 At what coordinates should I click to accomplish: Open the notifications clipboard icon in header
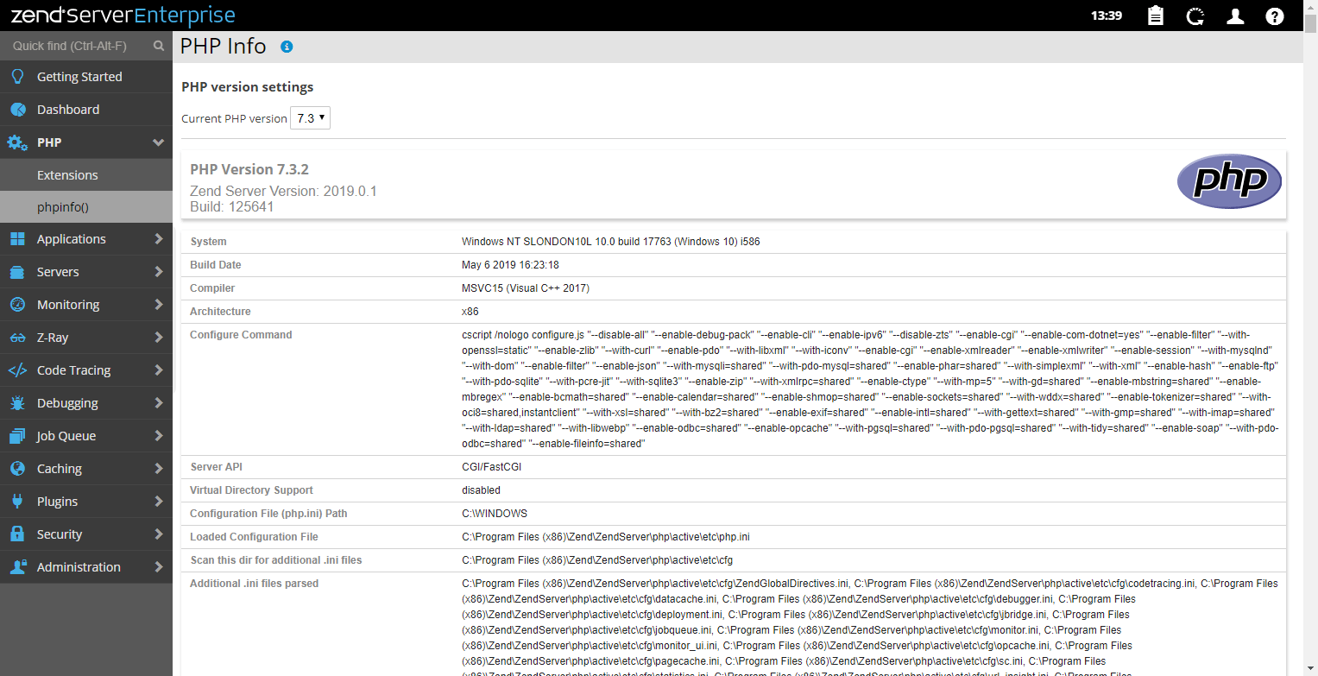pyautogui.click(x=1155, y=16)
